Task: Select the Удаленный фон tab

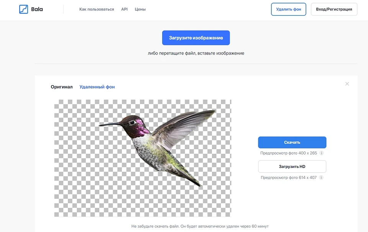Action: (x=97, y=87)
